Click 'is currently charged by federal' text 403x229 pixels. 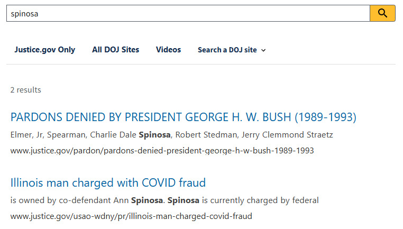pyautogui.click(x=261, y=200)
